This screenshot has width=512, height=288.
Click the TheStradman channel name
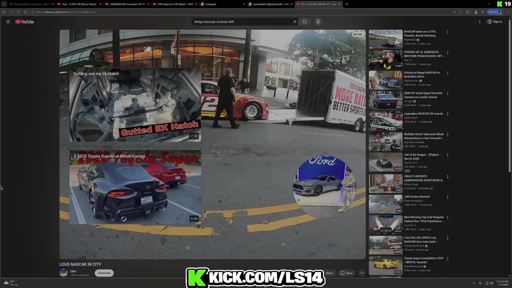tap(411, 81)
